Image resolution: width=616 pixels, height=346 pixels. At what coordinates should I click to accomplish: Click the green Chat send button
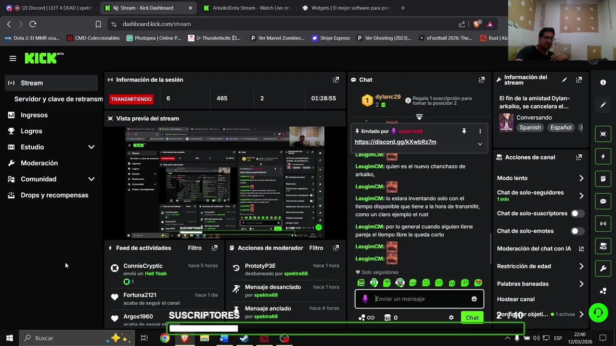pyautogui.click(x=472, y=318)
